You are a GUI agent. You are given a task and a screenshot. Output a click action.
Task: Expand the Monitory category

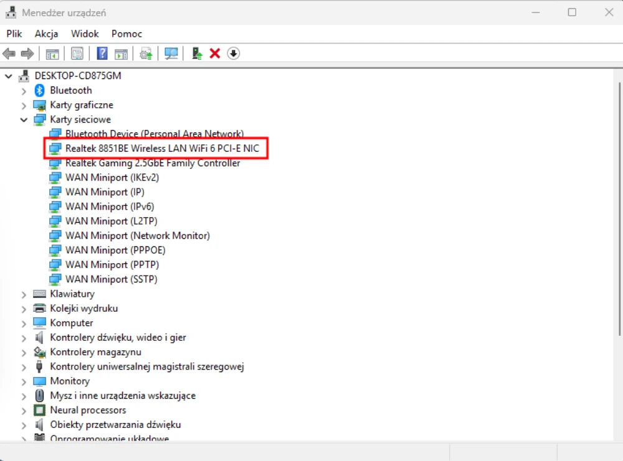click(24, 381)
